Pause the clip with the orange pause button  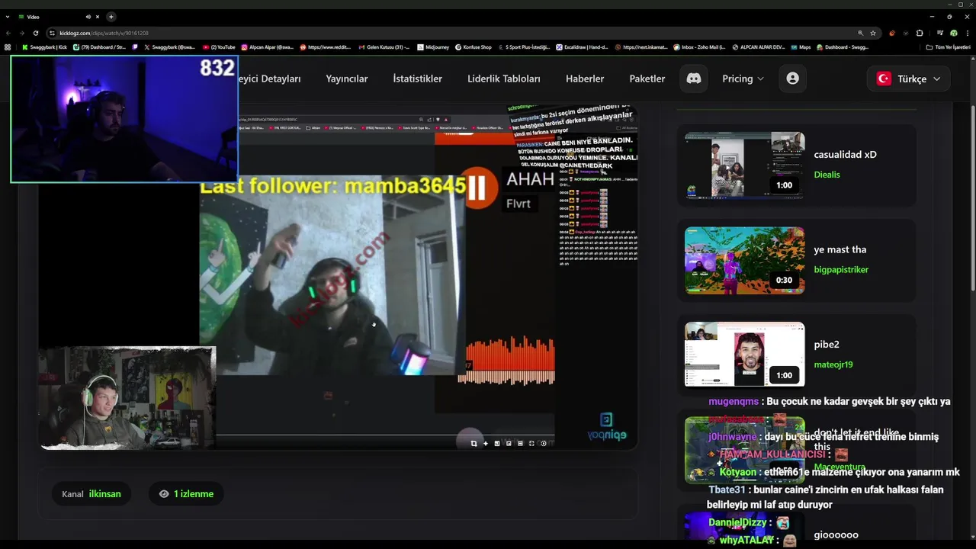pyautogui.click(x=477, y=187)
